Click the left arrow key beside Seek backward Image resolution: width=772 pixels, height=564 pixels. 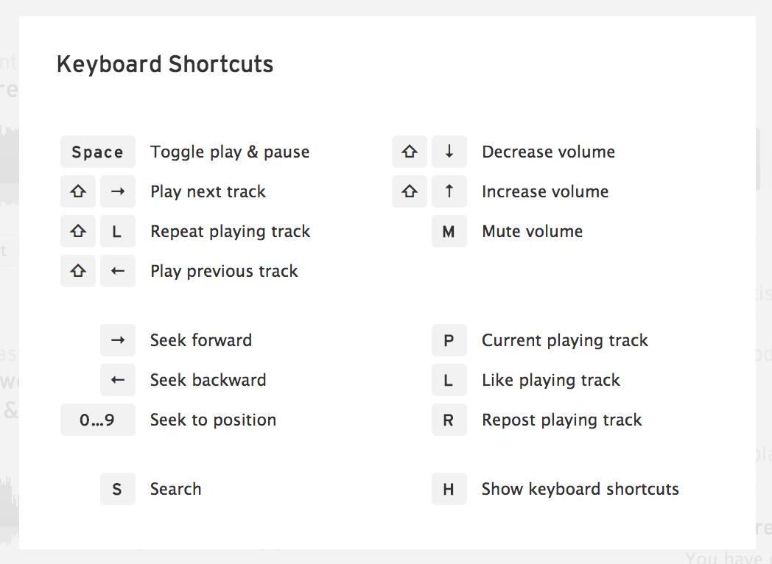118,380
